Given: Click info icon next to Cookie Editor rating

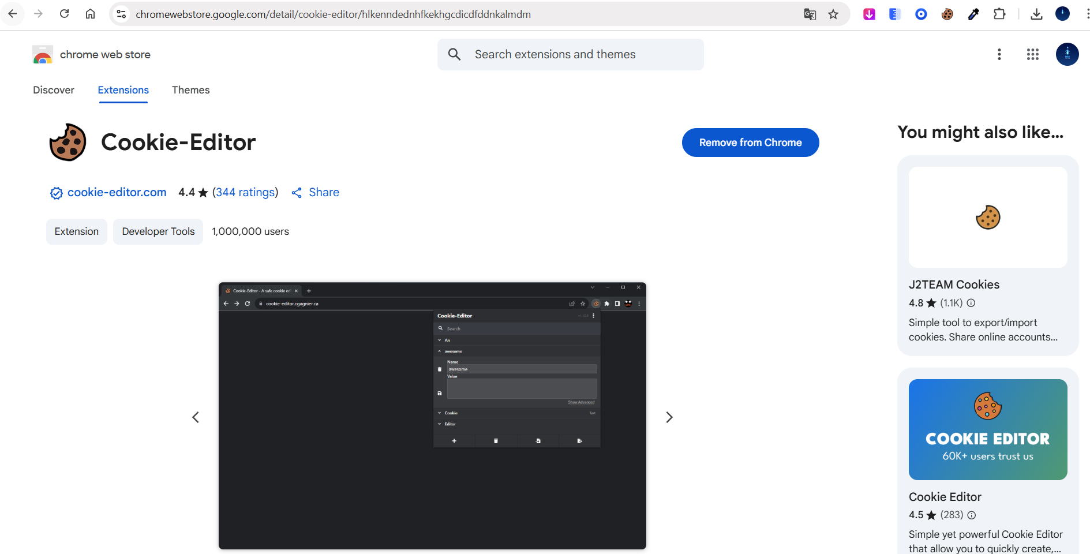Looking at the screenshot, I should (x=972, y=515).
